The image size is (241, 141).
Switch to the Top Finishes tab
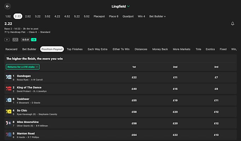(75, 49)
